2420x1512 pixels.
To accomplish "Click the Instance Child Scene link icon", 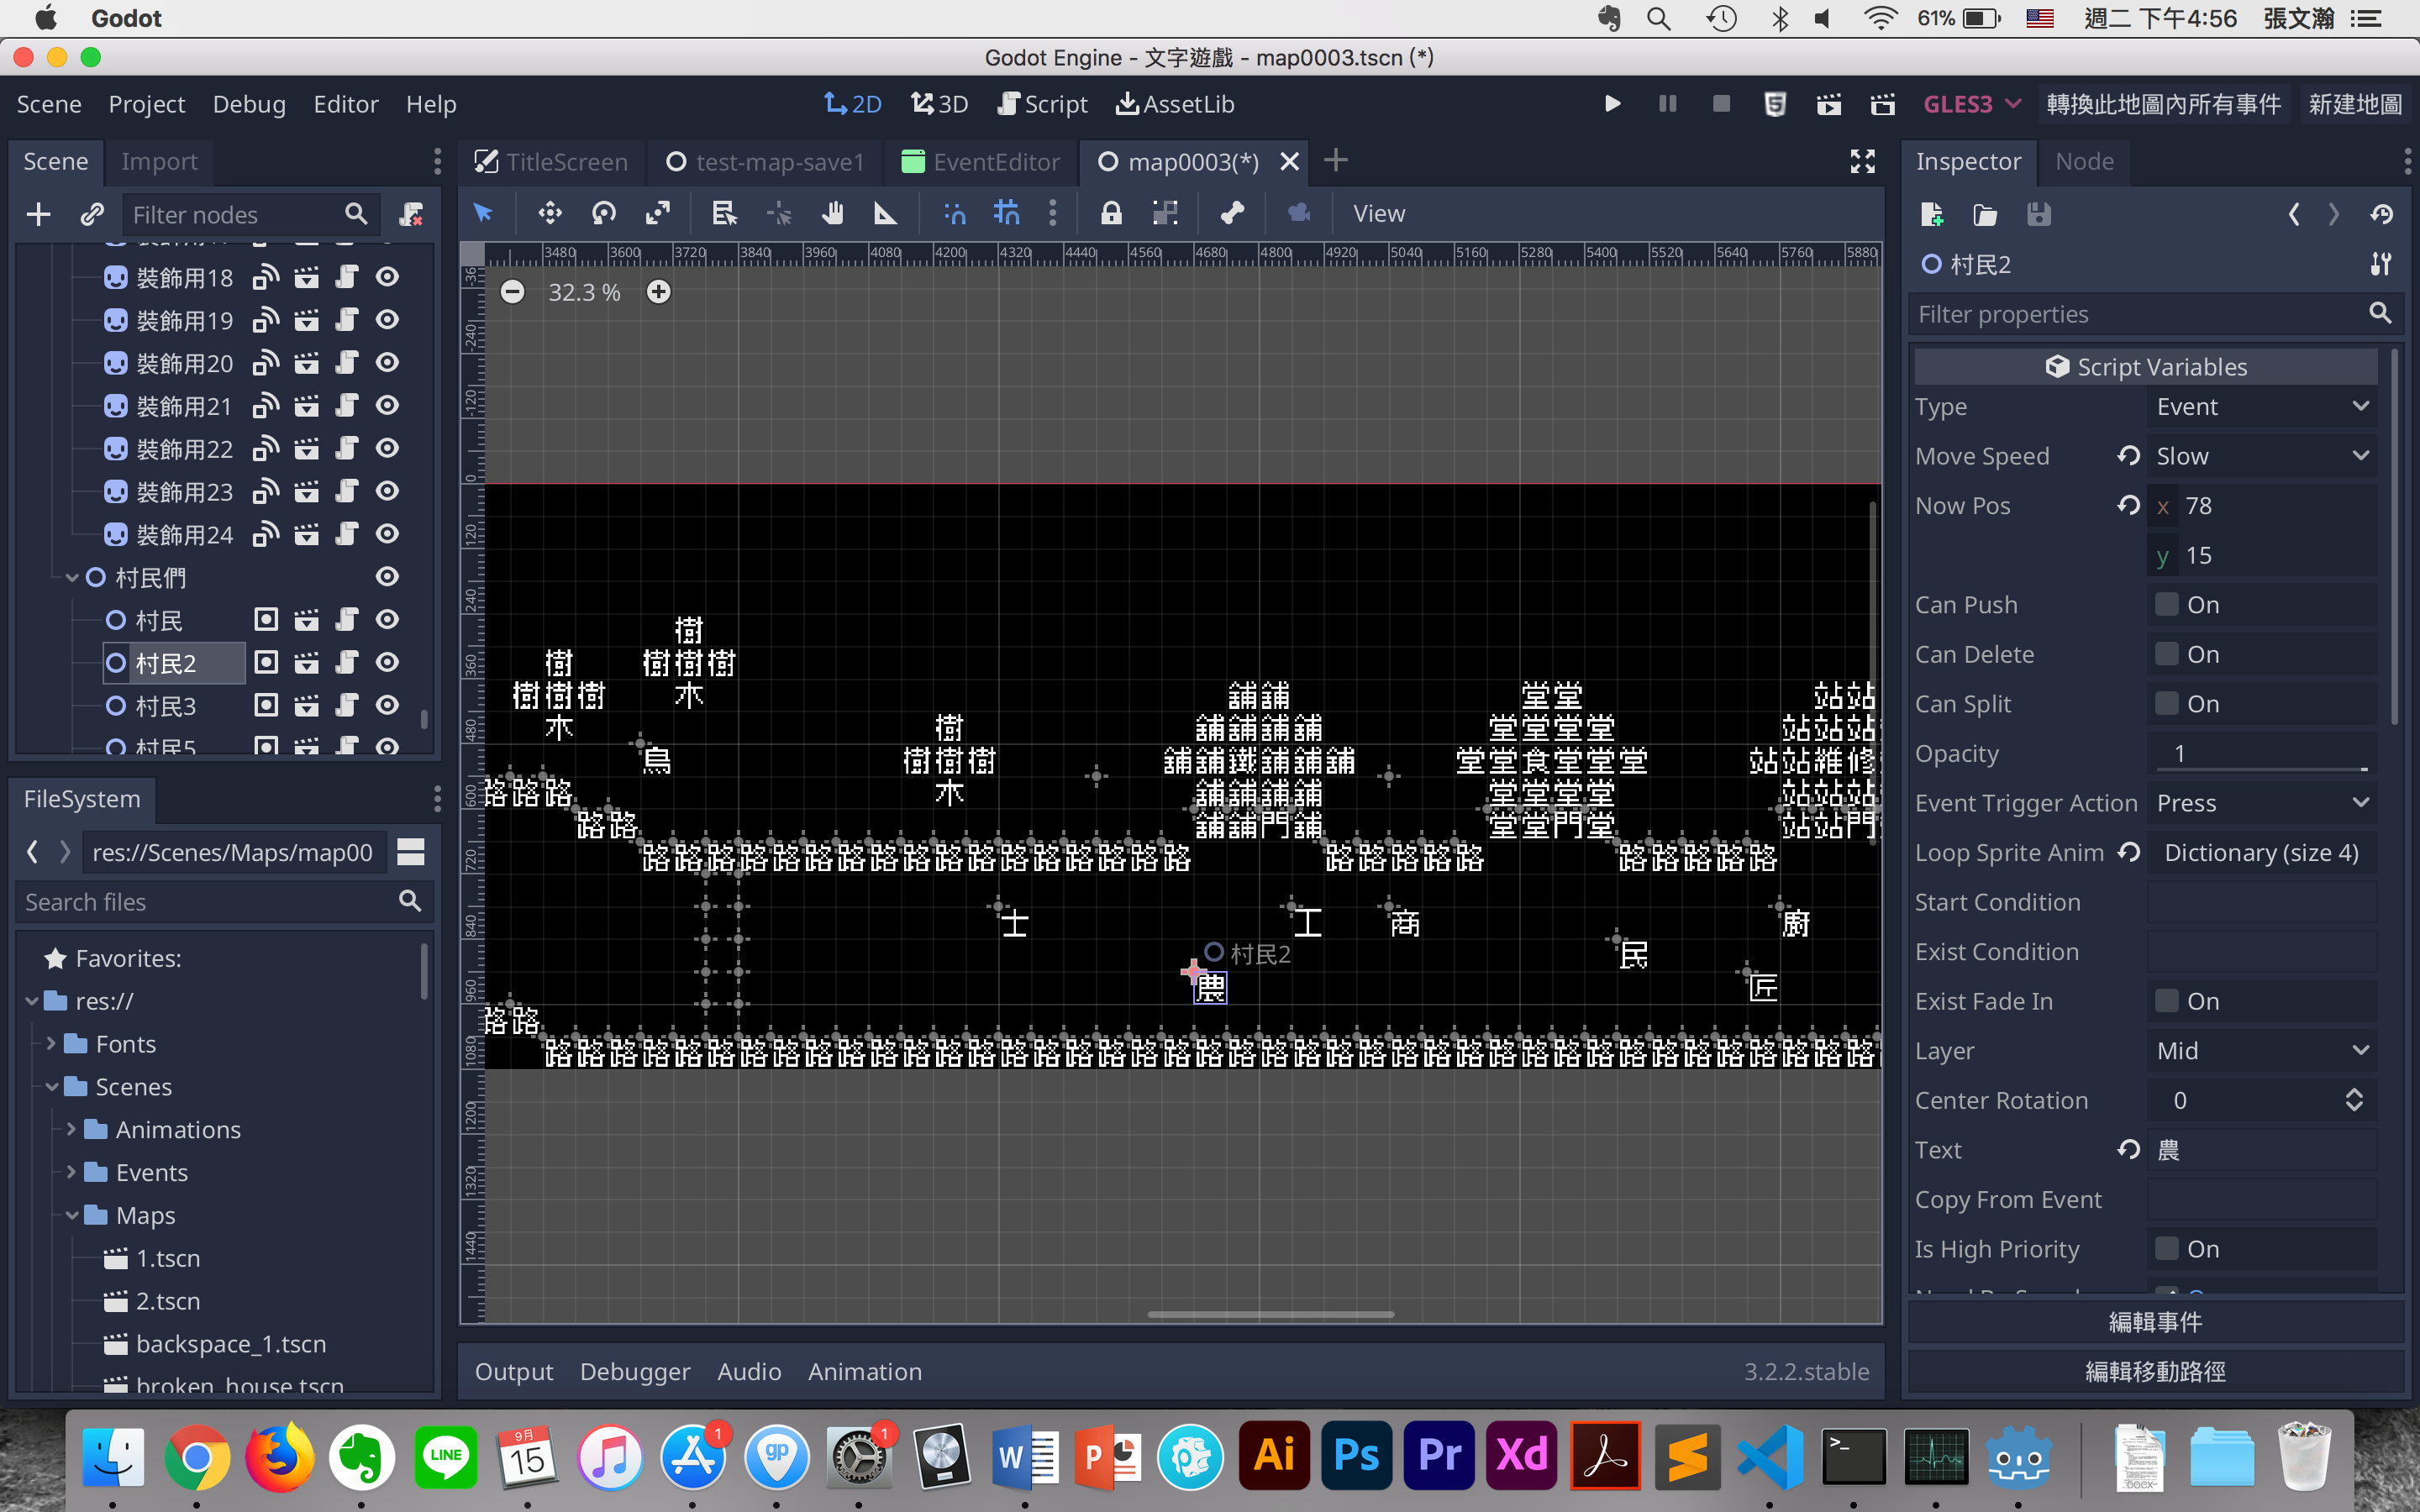I will click(92, 214).
